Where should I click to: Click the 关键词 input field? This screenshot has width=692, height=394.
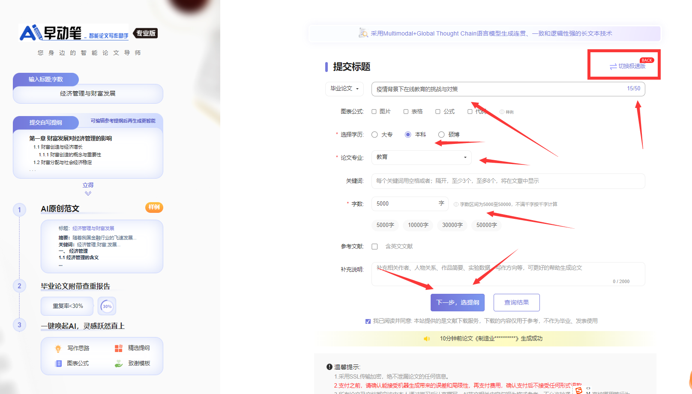pyautogui.click(x=508, y=181)
